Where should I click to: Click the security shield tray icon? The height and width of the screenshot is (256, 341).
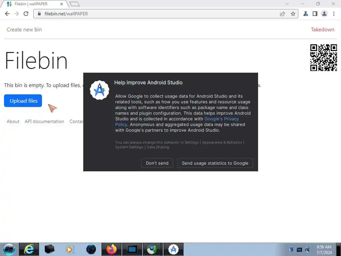coord(291,249)
